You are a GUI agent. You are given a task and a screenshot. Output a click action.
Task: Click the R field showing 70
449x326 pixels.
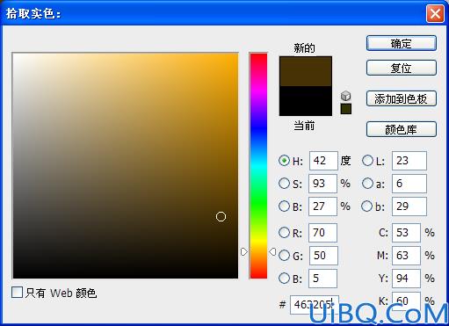click(322, 233)
